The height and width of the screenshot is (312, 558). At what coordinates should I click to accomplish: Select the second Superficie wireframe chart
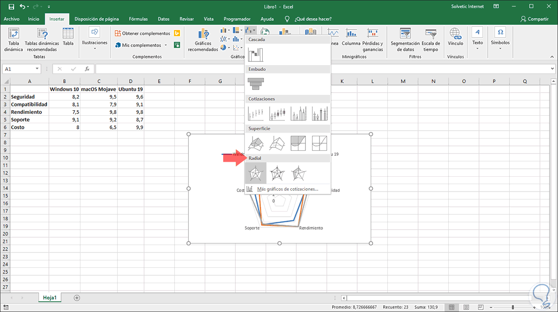pos(277,143)
